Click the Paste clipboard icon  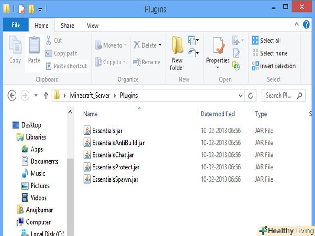tap(34, 45)
